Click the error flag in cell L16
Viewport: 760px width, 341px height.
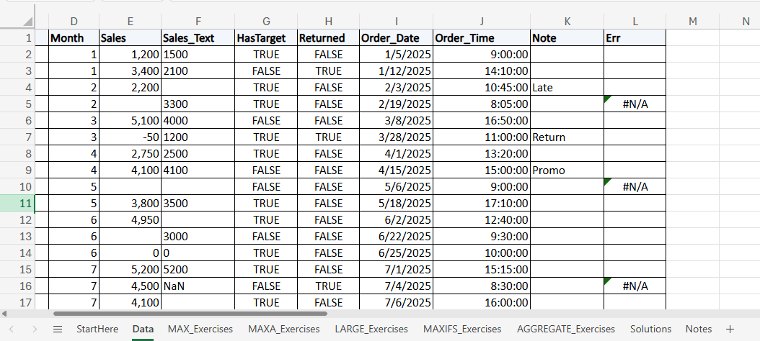click(607, 281)
